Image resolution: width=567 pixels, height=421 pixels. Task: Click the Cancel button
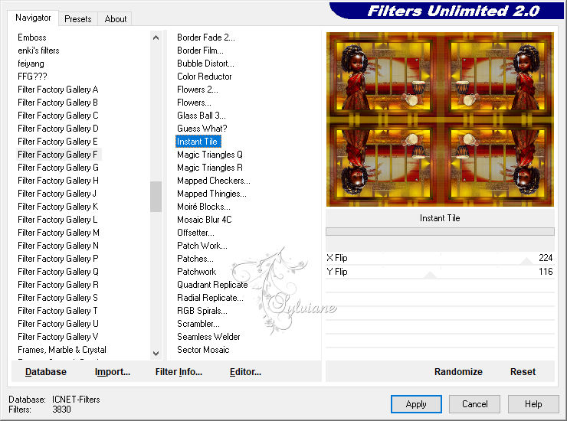pos(474,403)
